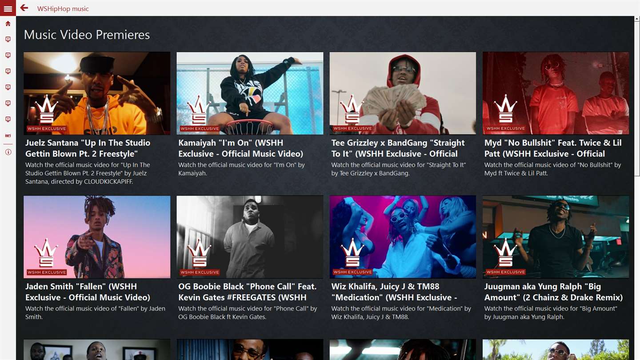Open OG Boobie Black "Phone Call" thumbnail
The height and width of the screenshot is (360, 640).
pyautogui.click(x=250, y=237)
